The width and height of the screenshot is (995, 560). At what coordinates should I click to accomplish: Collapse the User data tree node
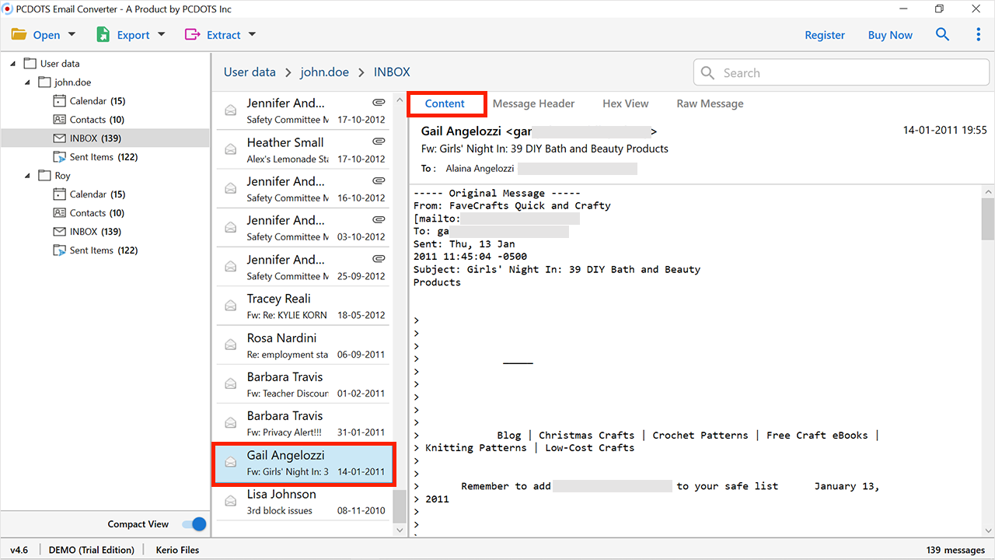click(13, 63)
